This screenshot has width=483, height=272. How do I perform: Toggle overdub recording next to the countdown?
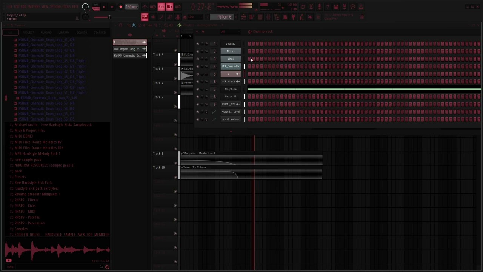click(x=169, y=7)
